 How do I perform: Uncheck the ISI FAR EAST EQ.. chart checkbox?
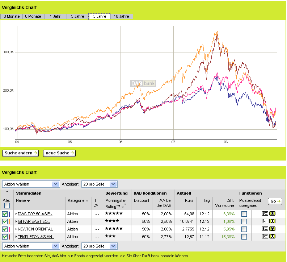(5, 221)
